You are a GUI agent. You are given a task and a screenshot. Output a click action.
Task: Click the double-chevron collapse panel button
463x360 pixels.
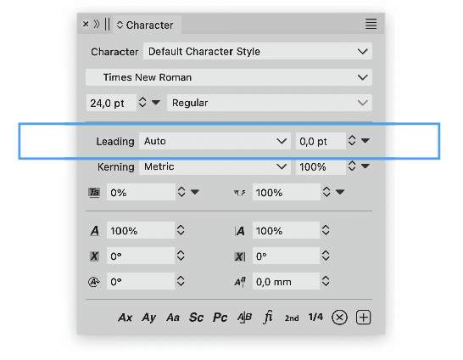coord(97,24)
